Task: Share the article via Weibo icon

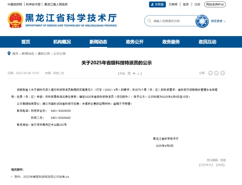Action: pos(216,73)
